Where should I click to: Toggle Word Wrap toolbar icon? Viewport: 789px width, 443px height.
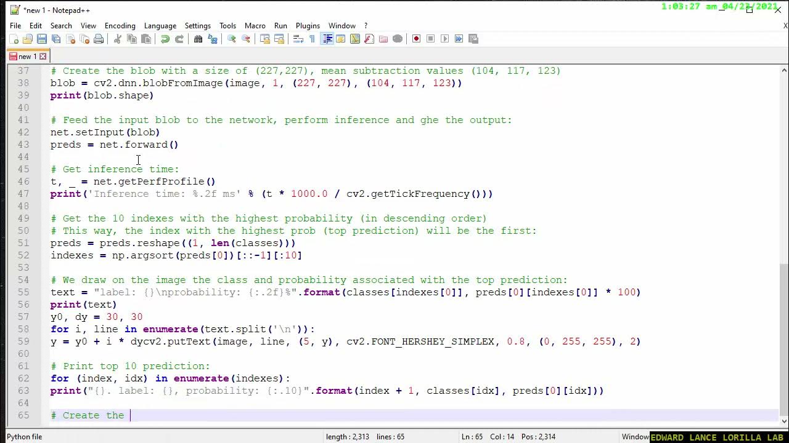[298, 39]
